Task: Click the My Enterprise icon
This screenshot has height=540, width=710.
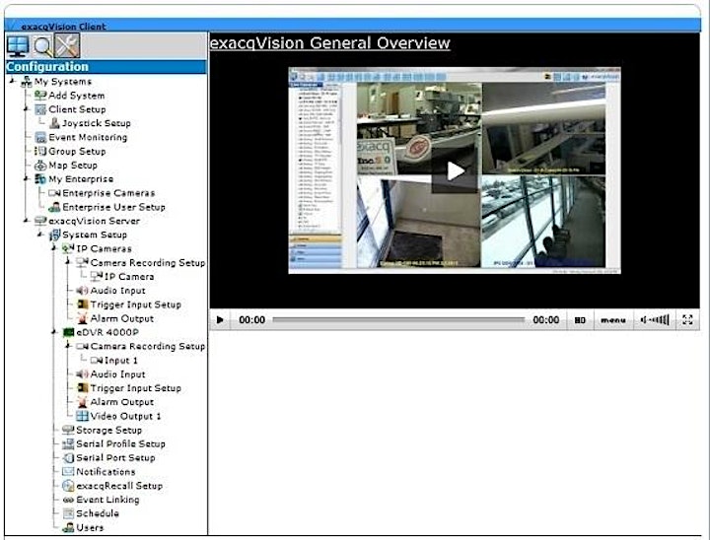Action: tap(40, 179)
